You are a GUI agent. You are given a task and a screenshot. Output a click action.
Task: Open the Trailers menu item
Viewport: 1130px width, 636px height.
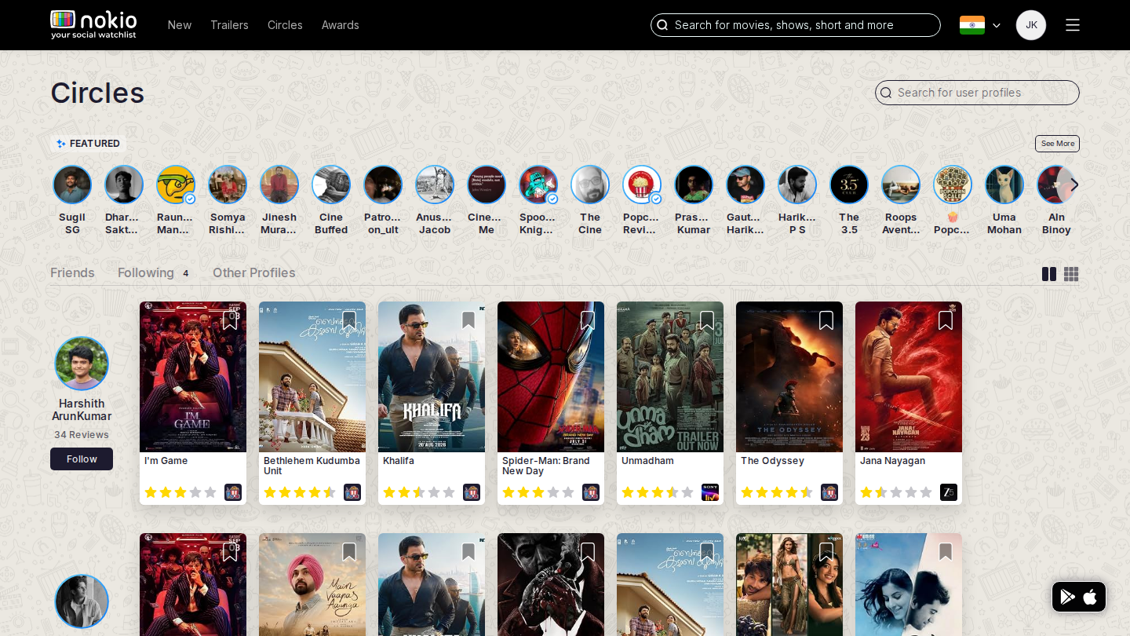tap(229, 25)
